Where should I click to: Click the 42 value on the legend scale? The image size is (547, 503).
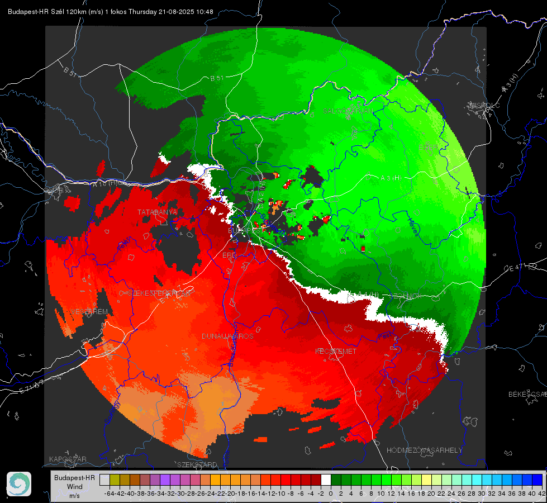coord(542,493)
